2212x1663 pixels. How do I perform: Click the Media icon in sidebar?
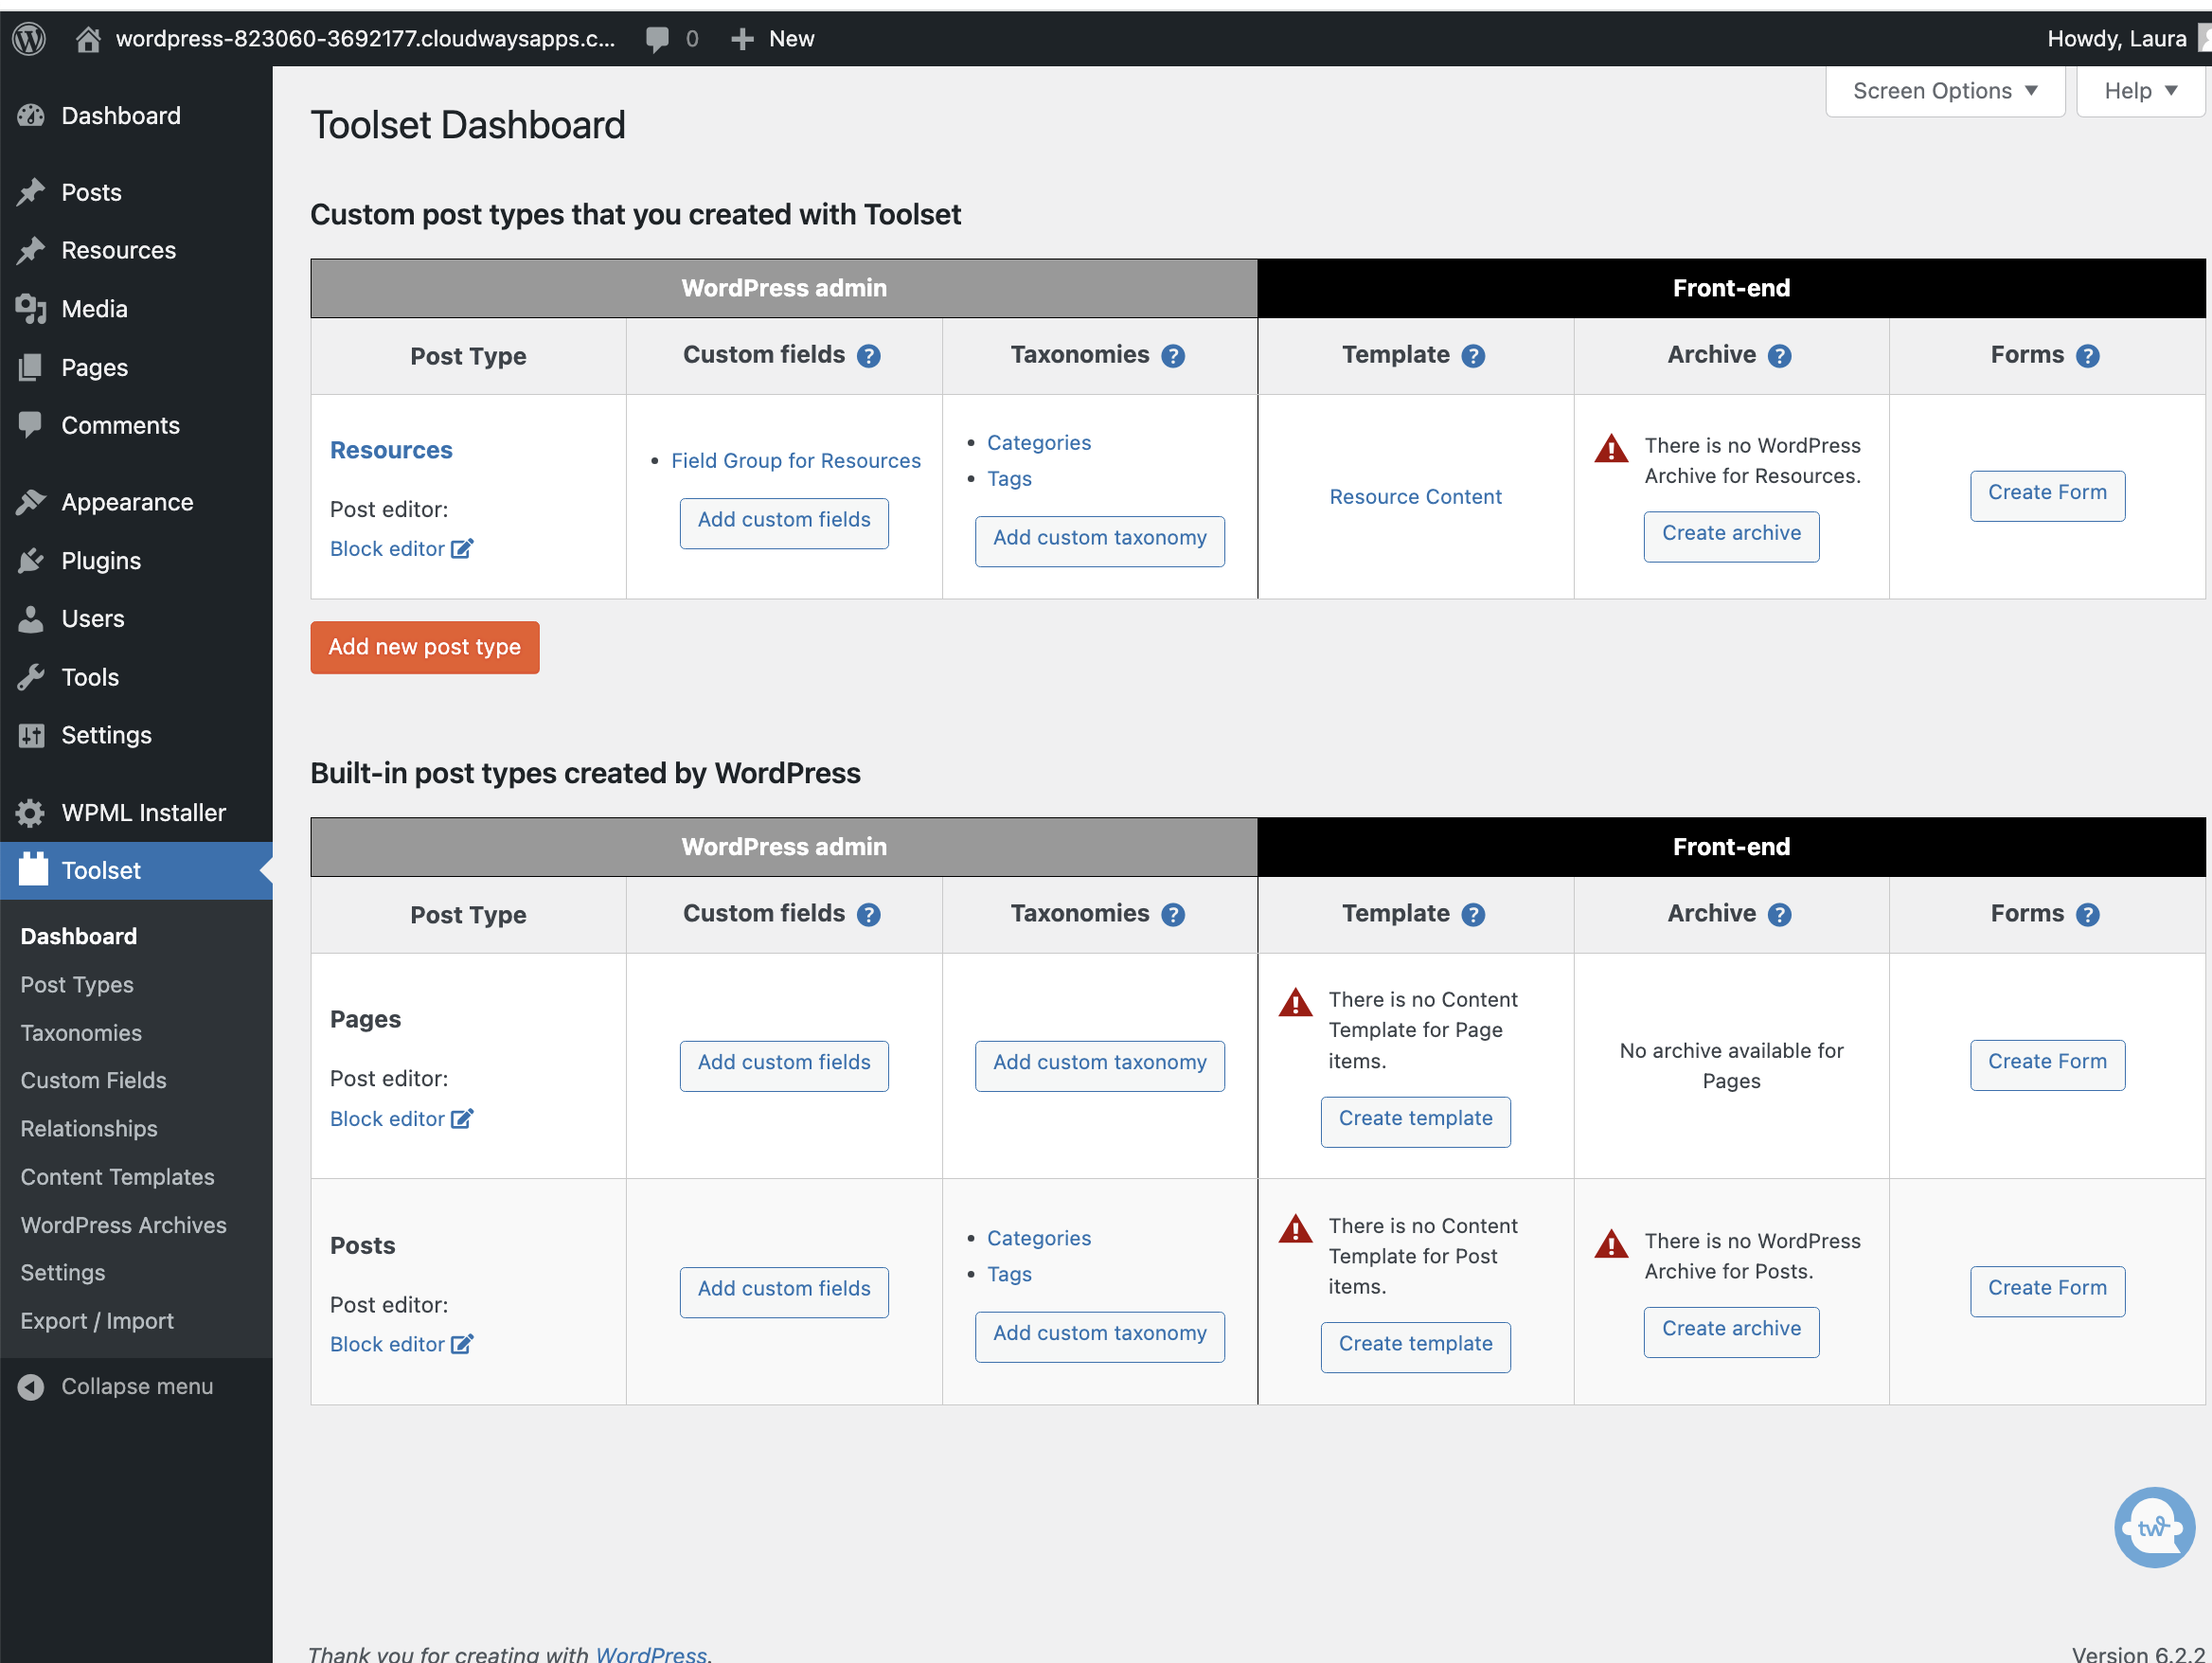pos(31,309)
